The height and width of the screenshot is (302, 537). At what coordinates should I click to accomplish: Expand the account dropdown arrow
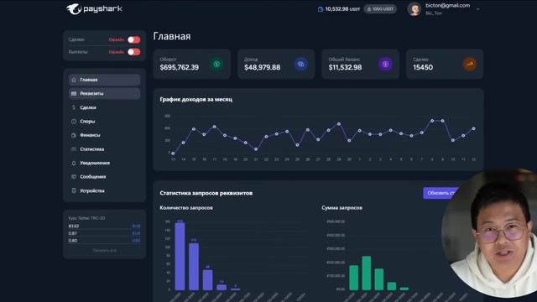(x=478, y=9)
